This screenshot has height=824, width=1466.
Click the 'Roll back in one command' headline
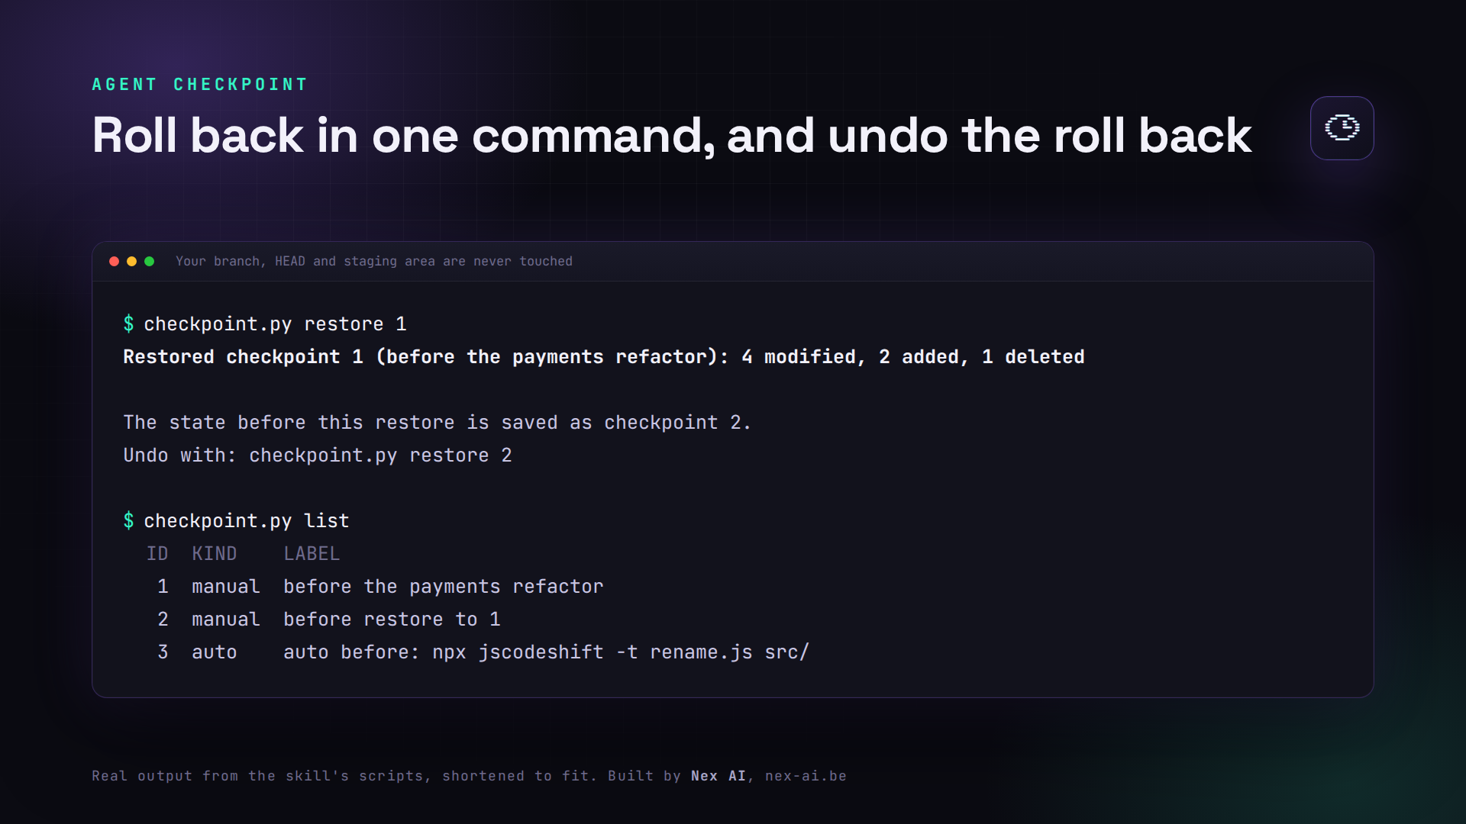coord(671,136)
